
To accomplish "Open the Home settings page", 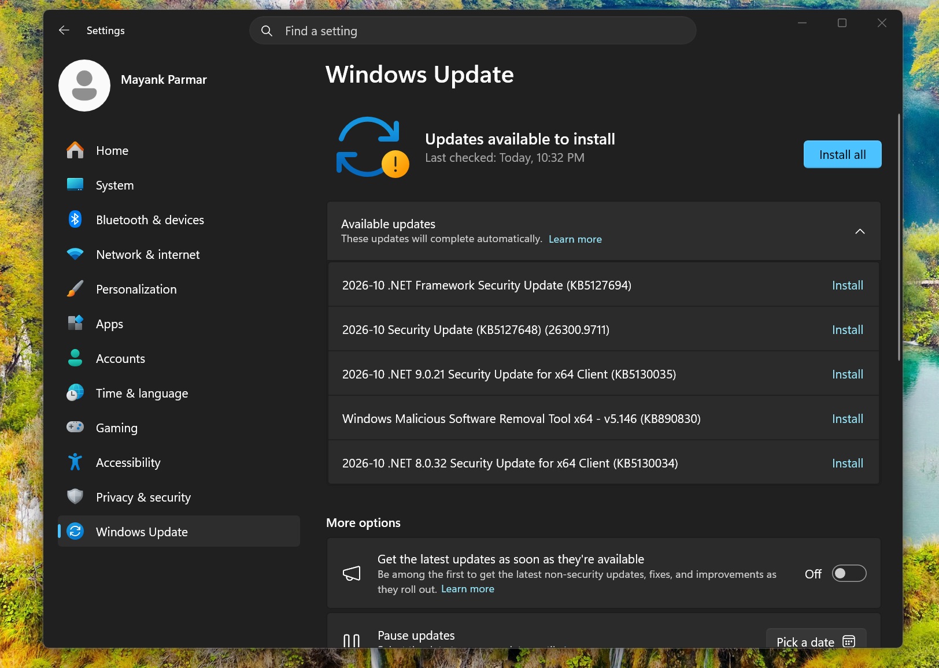I will [179, 150].
